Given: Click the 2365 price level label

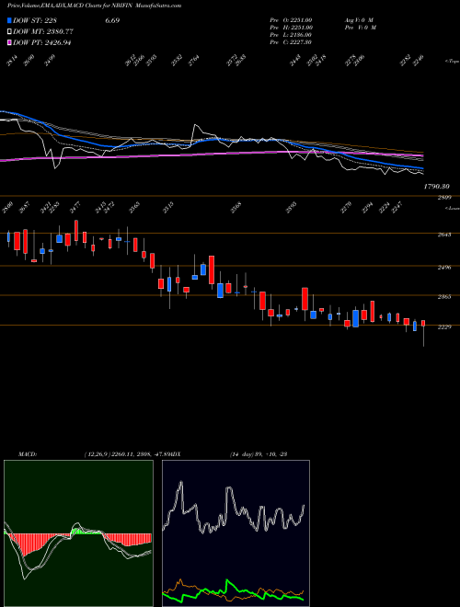Looking at the screenshot, I should [444, 297].
